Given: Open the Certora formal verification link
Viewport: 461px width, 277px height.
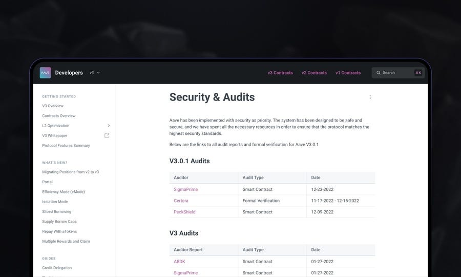Looking at the screenshot, I should click(x=181, y=201).
